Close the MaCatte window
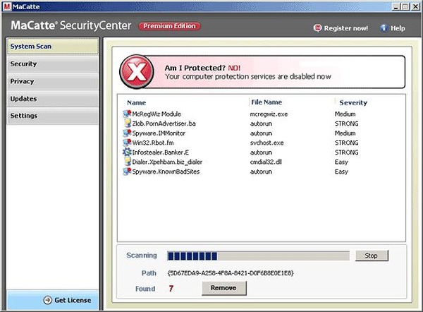This screenshot has height=312, width=423. click(416, 6)
